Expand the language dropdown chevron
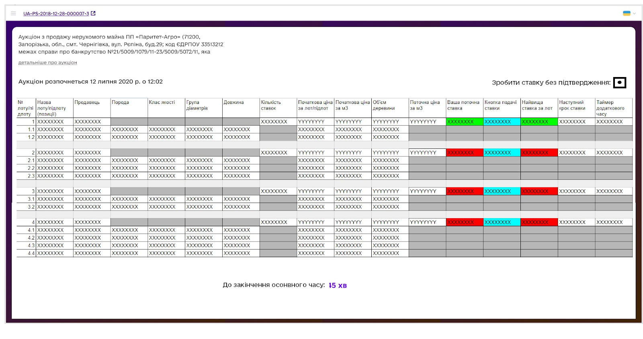The image size is (643, 339). point(634,13)
